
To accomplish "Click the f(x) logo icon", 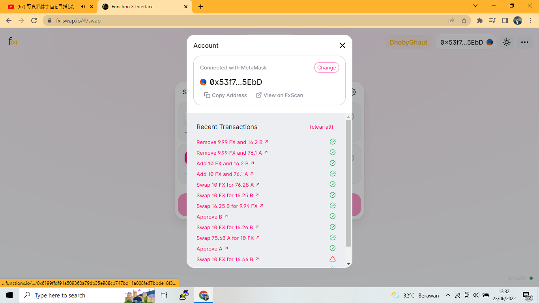I will tap(13, 41).
